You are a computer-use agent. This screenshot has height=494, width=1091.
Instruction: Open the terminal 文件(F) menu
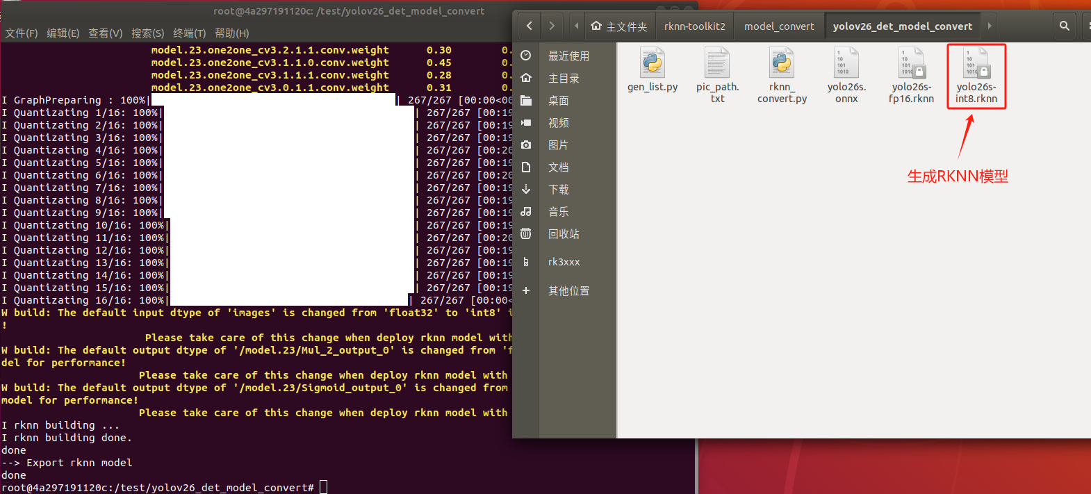point(22,33)
